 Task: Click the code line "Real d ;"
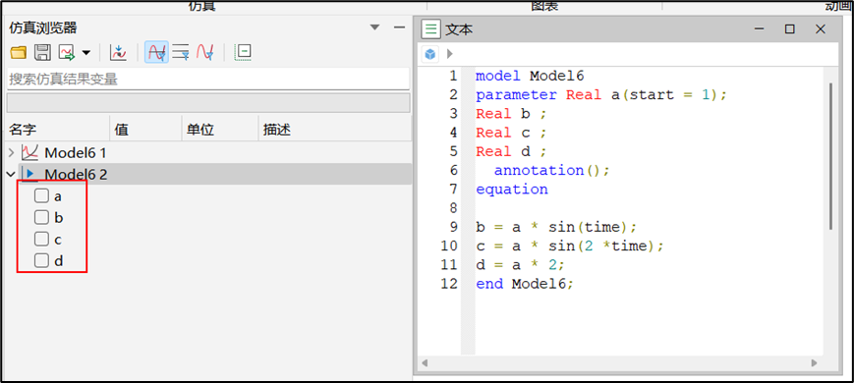511,151
